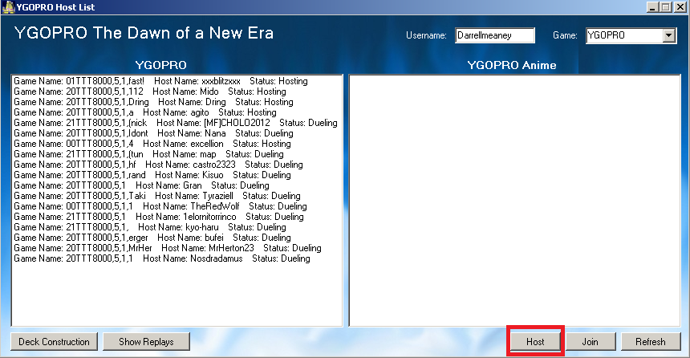This screenshot has width=690, height=358.
Task: Select game hosted by xxxblitzxxx
Action: [x=177, y=81]
